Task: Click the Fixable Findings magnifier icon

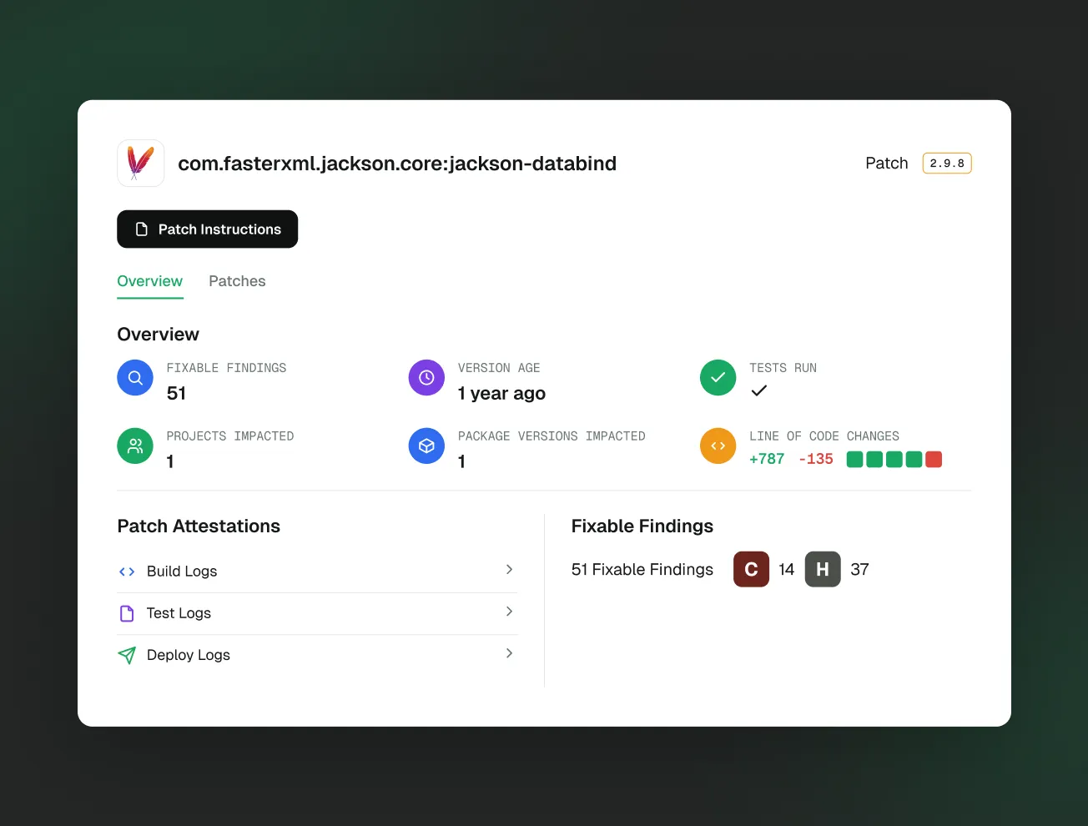Action: (135, 378)
